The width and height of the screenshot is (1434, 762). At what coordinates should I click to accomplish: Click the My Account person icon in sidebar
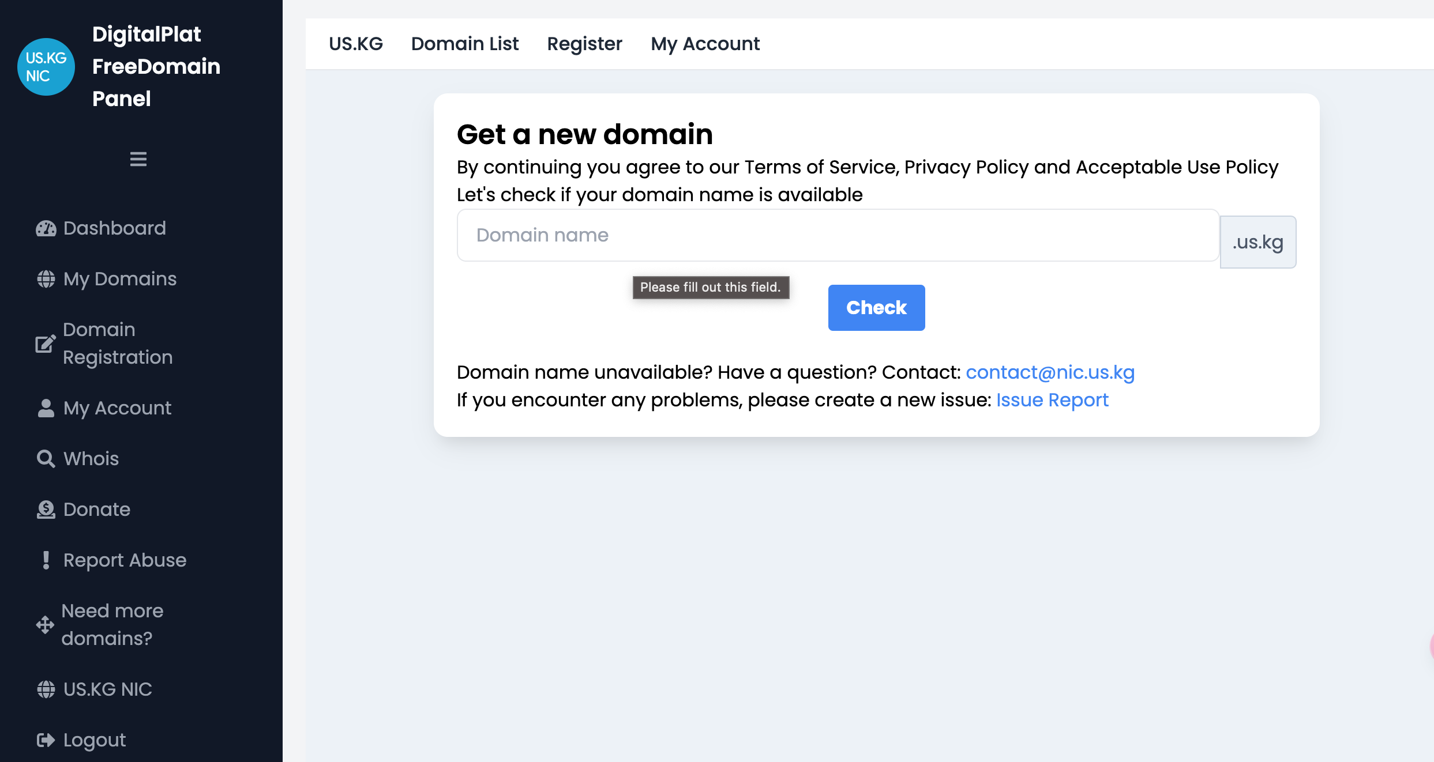[46, 408]
